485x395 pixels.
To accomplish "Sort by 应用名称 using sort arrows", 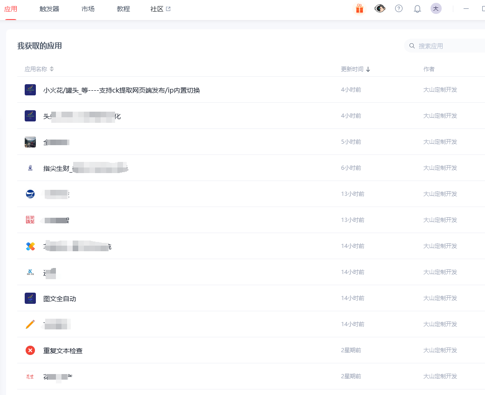I will [x=52, y=69].
